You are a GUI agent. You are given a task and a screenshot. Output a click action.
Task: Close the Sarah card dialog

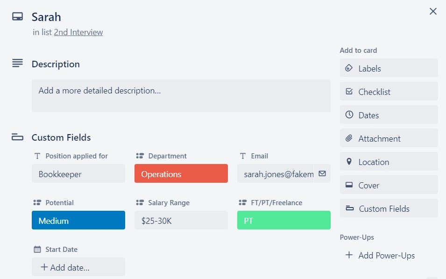pyautogui.click(x=433, y=11)
